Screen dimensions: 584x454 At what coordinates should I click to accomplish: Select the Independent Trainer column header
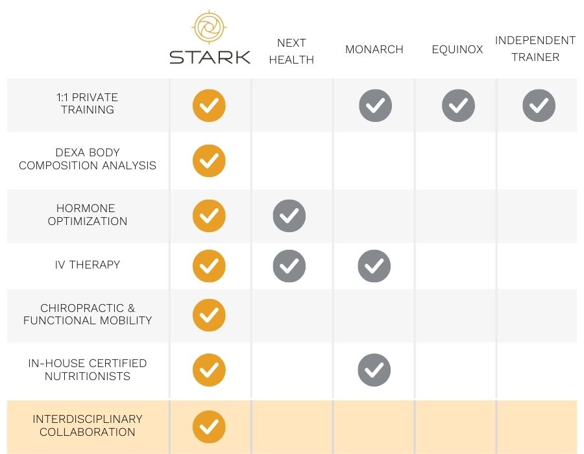[535, 49]
